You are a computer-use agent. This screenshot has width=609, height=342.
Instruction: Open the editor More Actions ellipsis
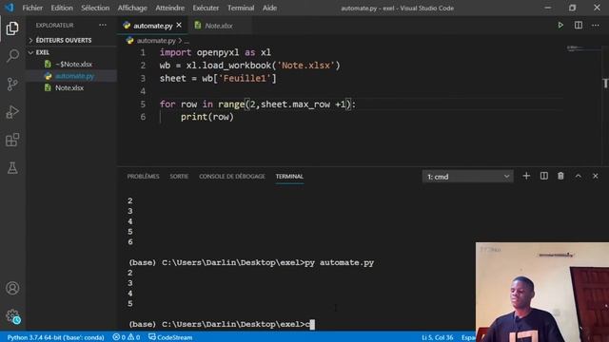coord(596,26)
